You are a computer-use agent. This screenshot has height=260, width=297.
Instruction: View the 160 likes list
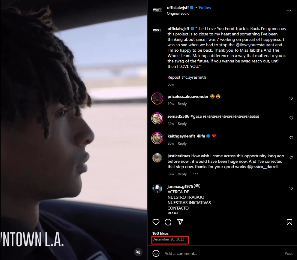point(160,233)
